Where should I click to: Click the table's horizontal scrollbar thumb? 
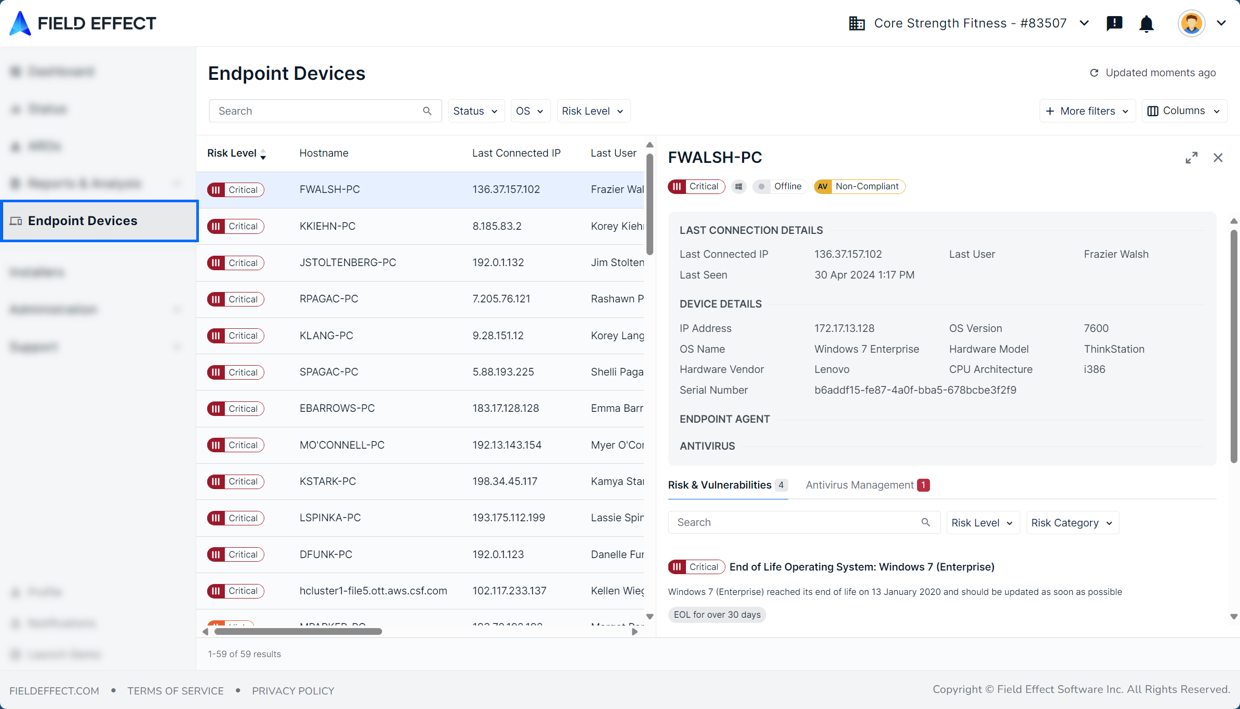tap(298, 632)
